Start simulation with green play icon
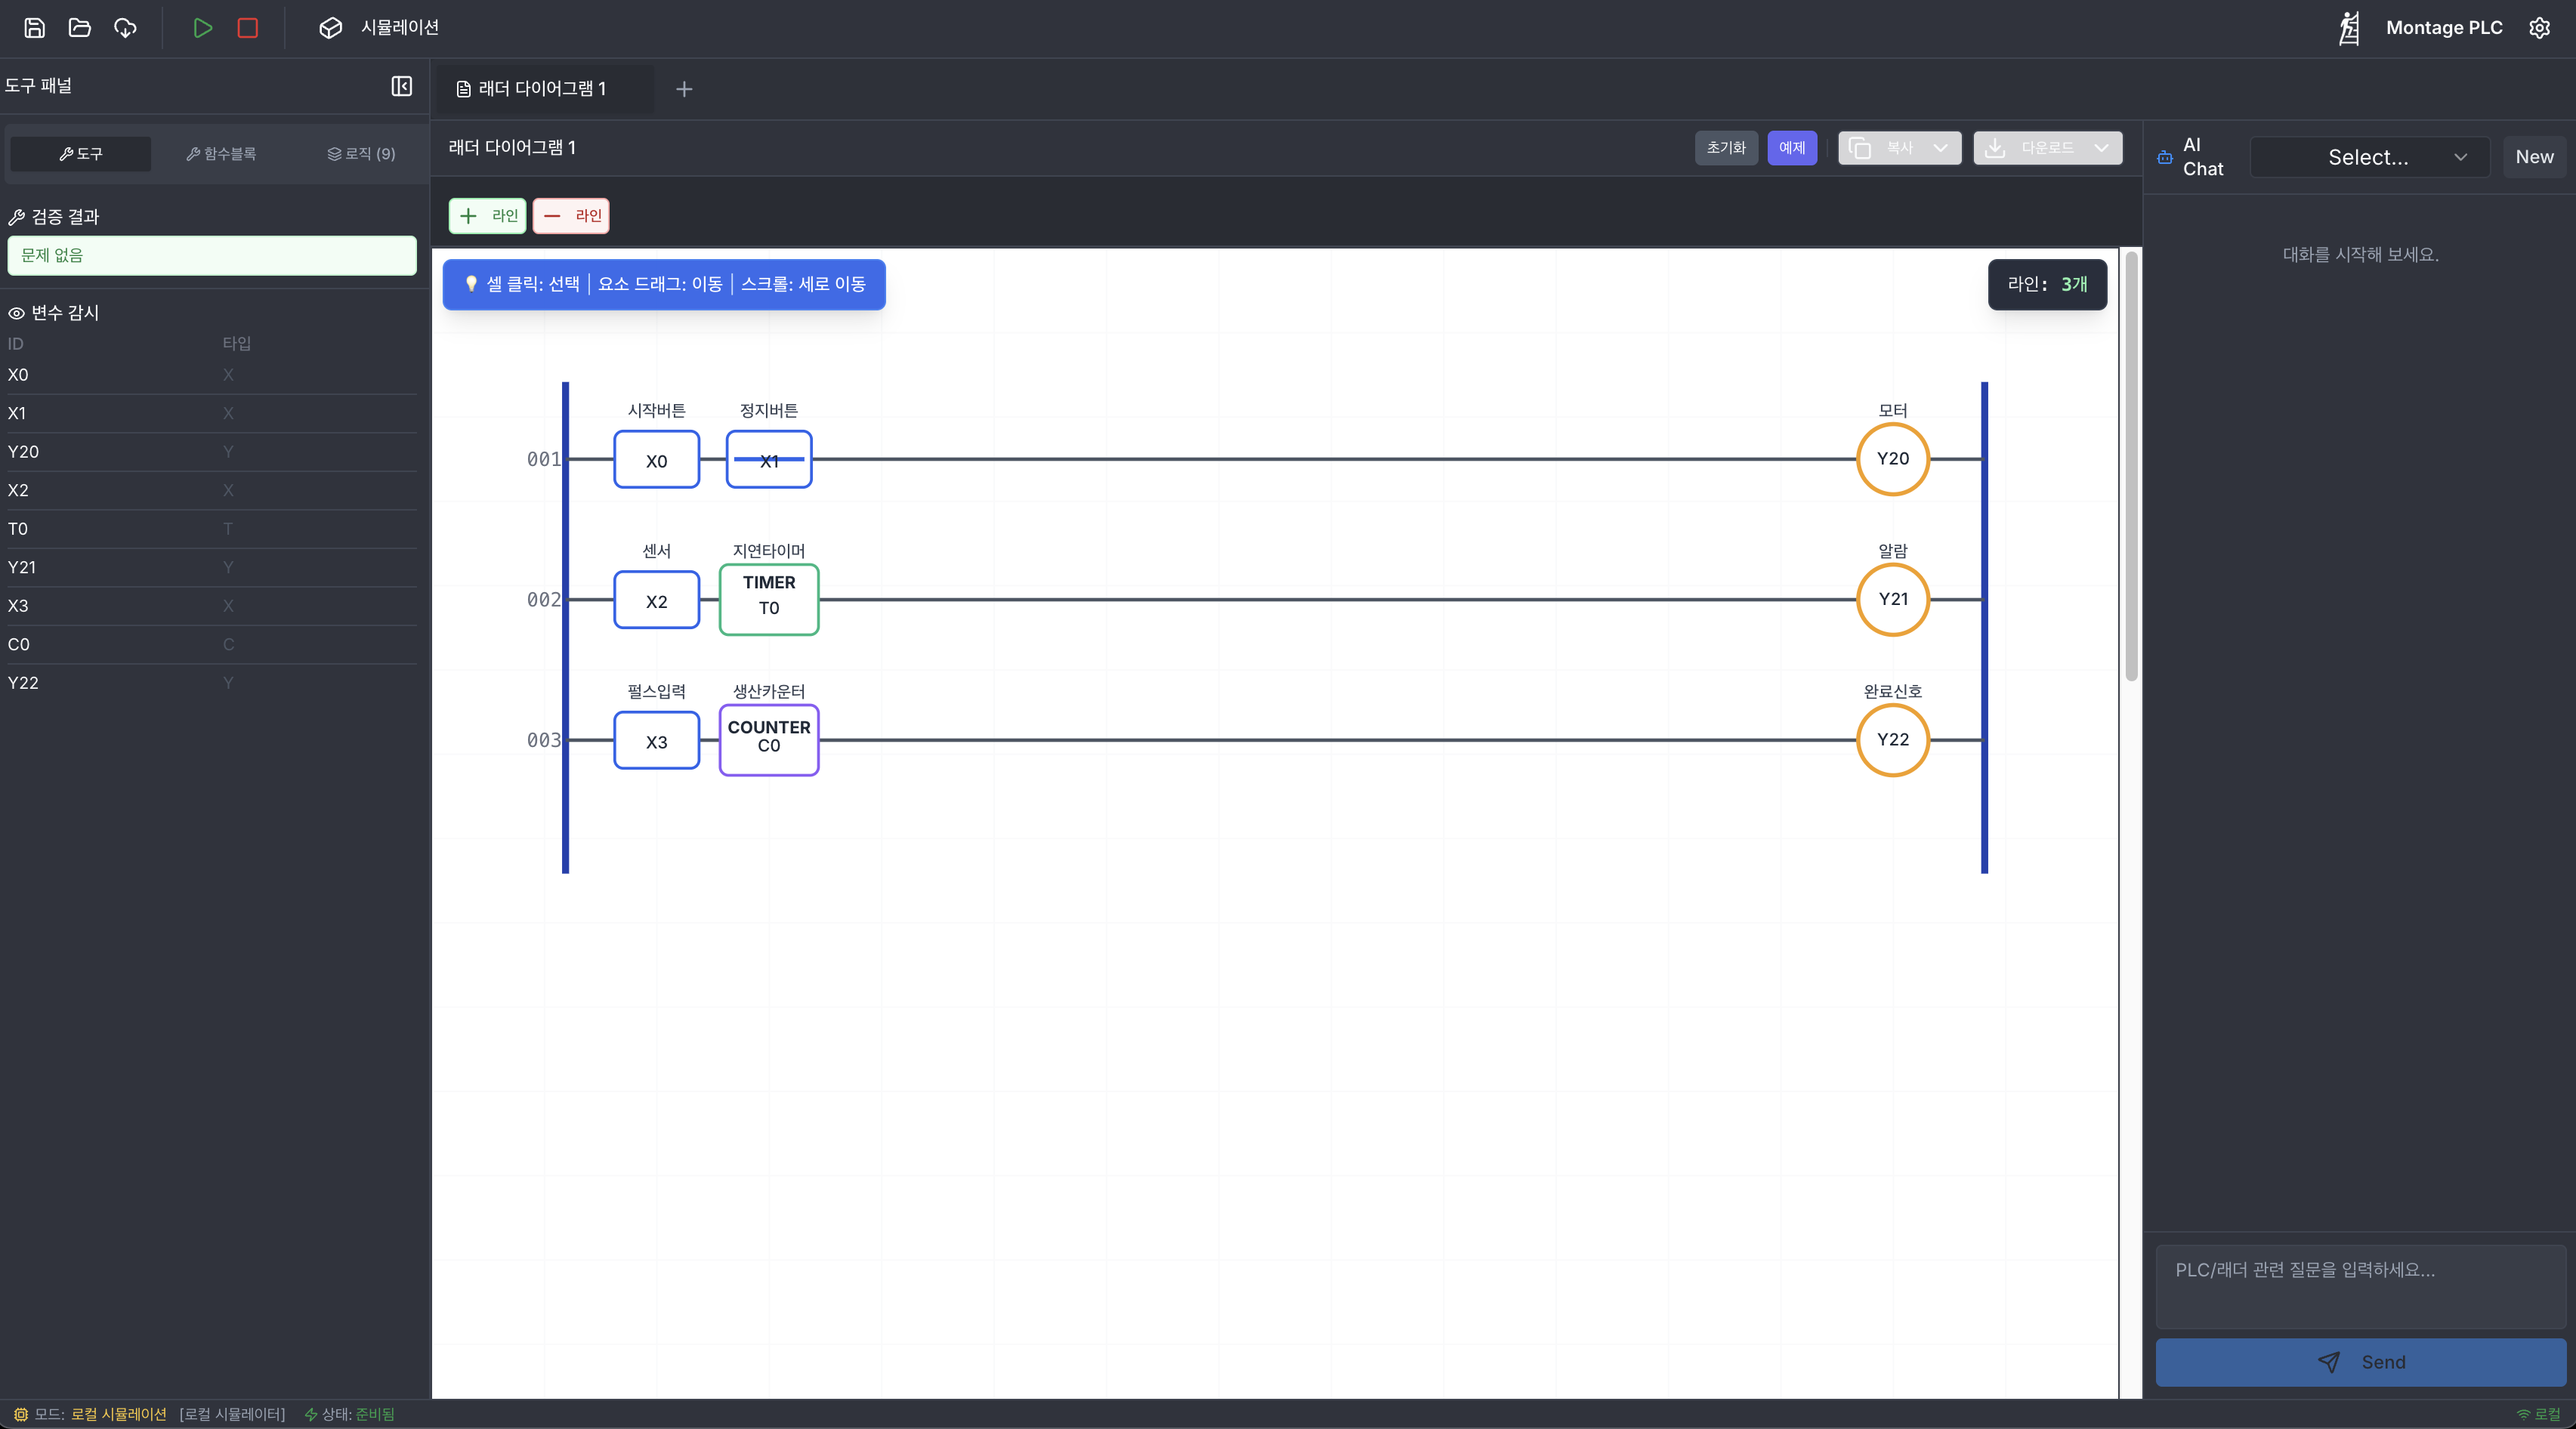 (x=202, y=28)
